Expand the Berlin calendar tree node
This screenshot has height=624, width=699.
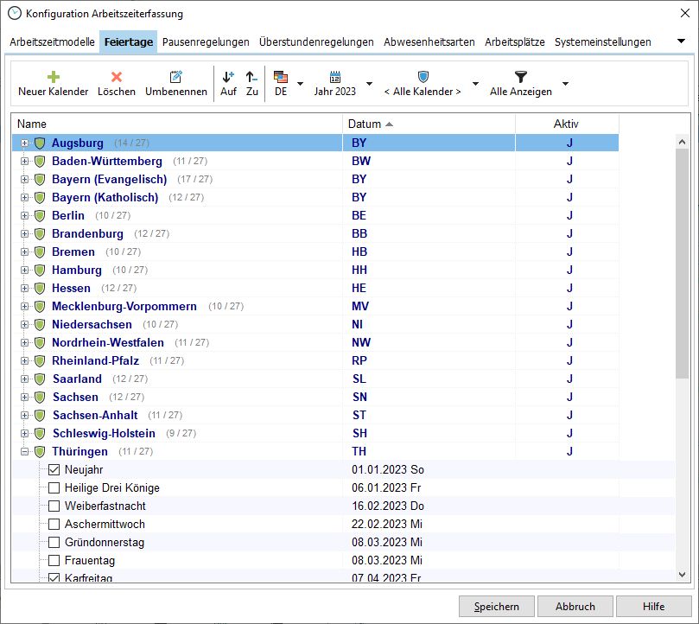click(25, 215)
